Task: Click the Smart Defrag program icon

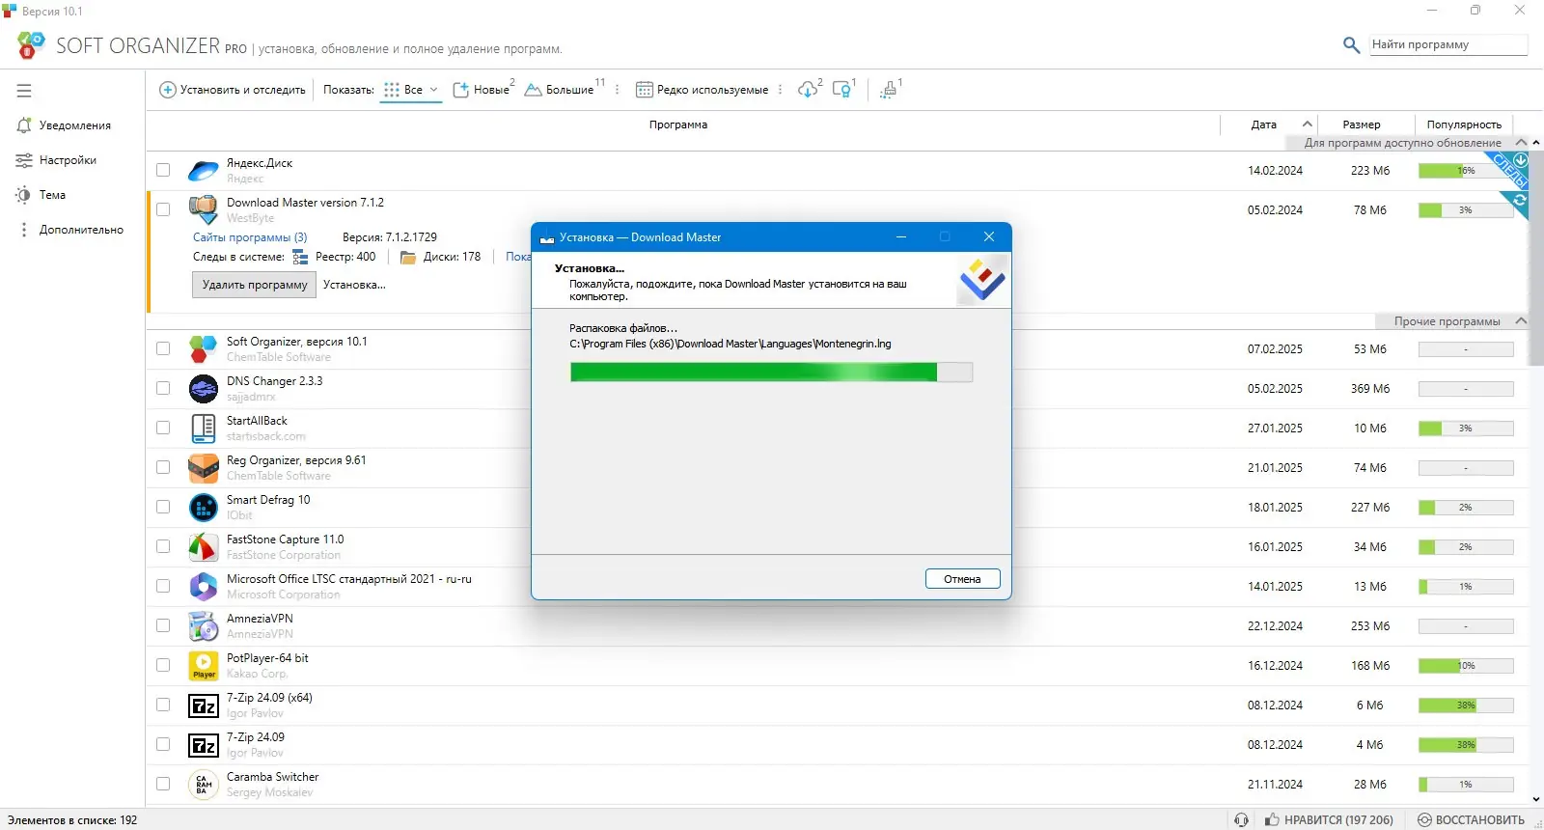Action: pos(203,507)
